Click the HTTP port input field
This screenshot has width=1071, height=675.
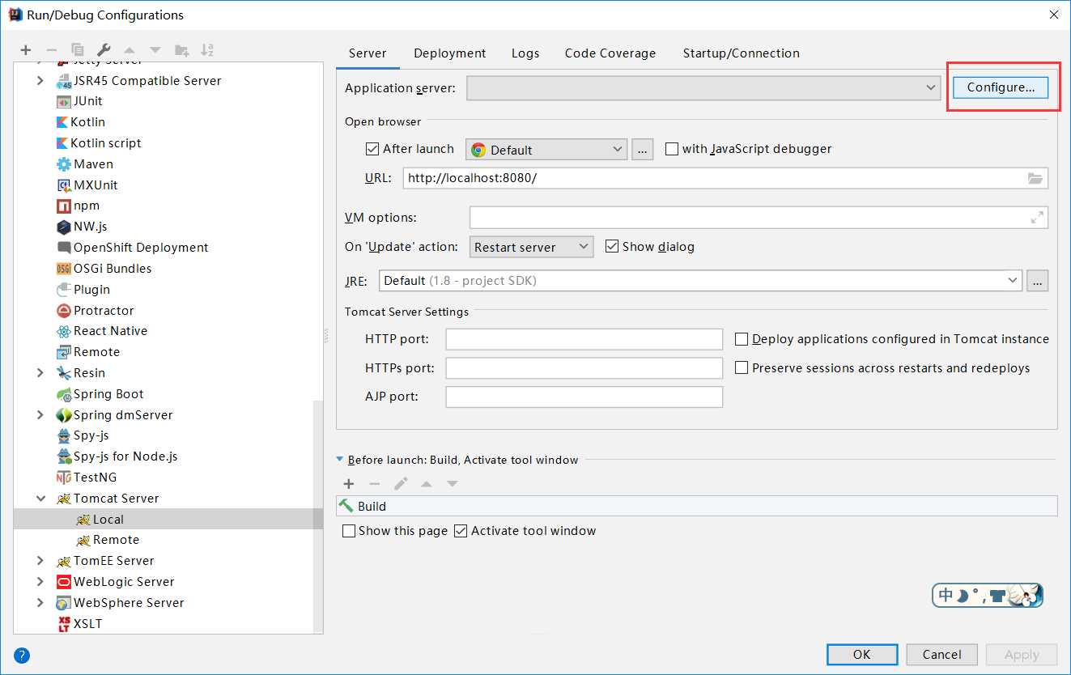[x=584, y=339]
